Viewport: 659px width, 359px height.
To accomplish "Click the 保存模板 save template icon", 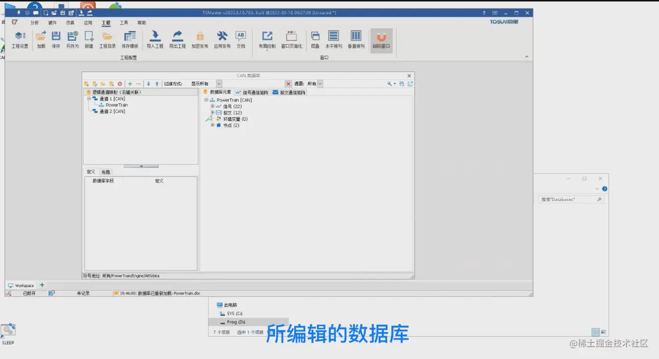I will click(130, 39).
